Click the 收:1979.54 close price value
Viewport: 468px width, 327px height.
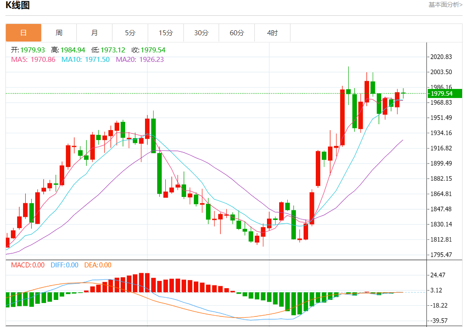[x=148, y=50]
